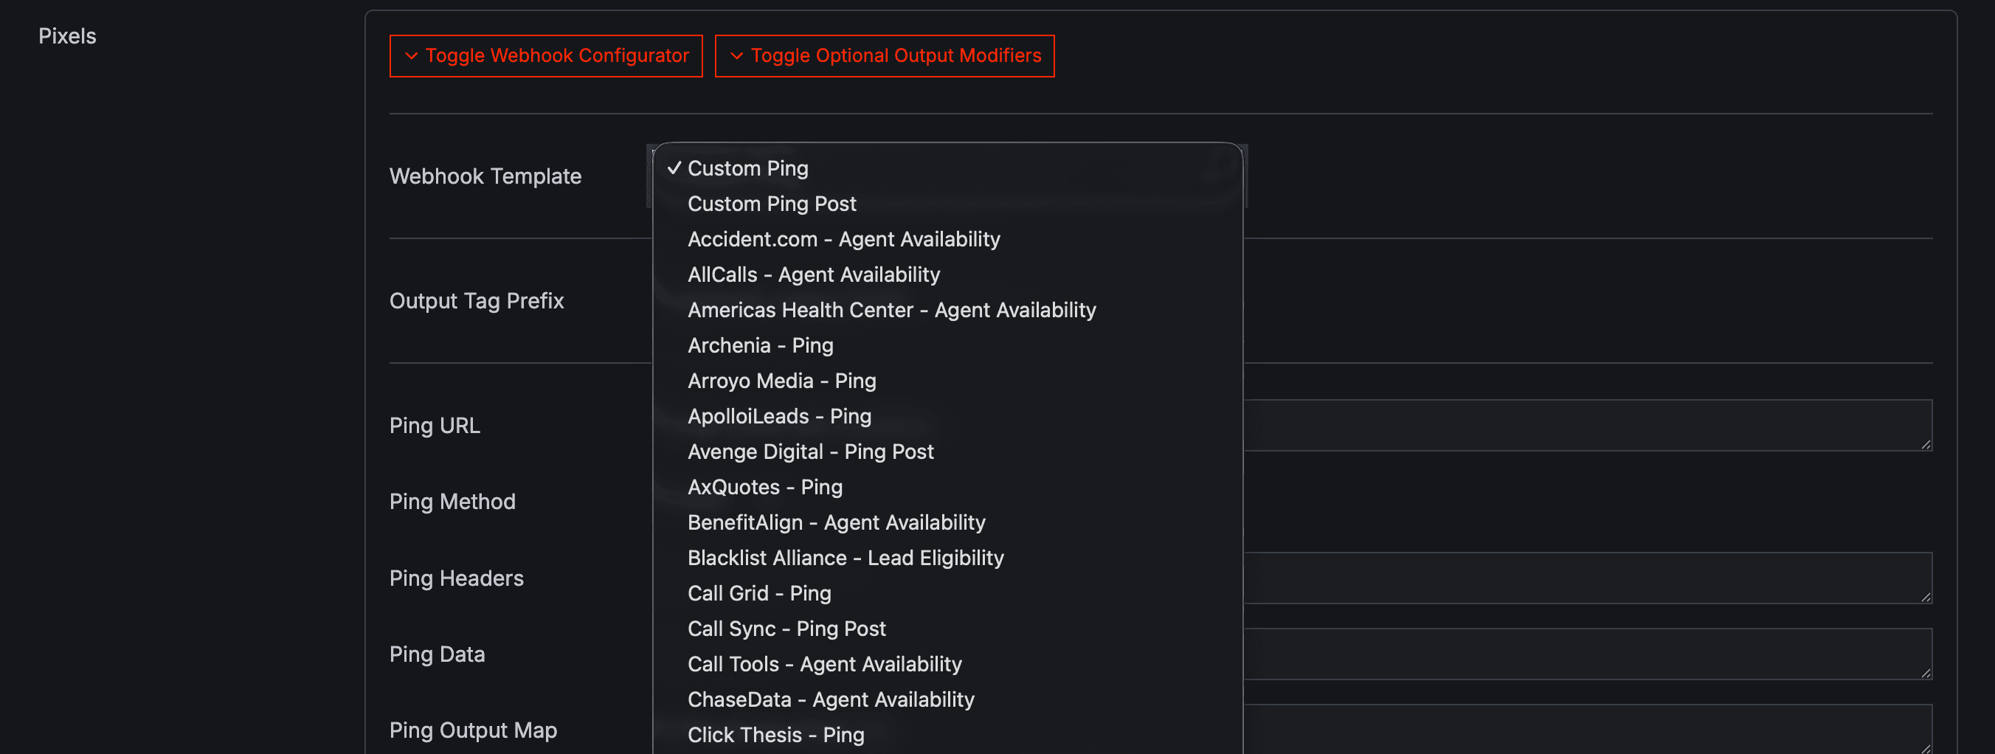Click the resize handle of the Ping Data box

click(x=1926, y=674)
